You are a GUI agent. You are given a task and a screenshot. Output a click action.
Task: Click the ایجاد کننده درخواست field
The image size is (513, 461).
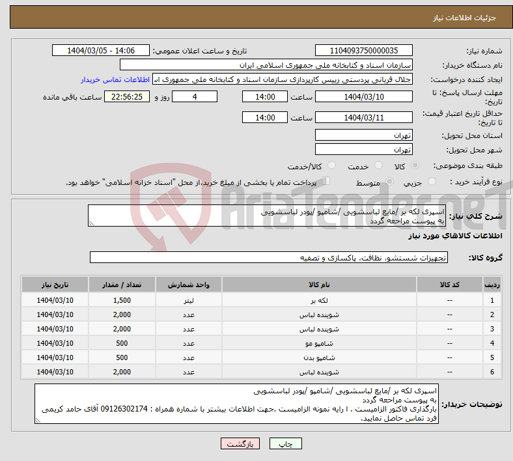(283, 79)
